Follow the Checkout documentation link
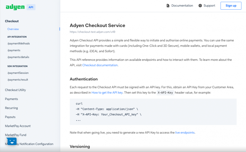 click(100, 65)
